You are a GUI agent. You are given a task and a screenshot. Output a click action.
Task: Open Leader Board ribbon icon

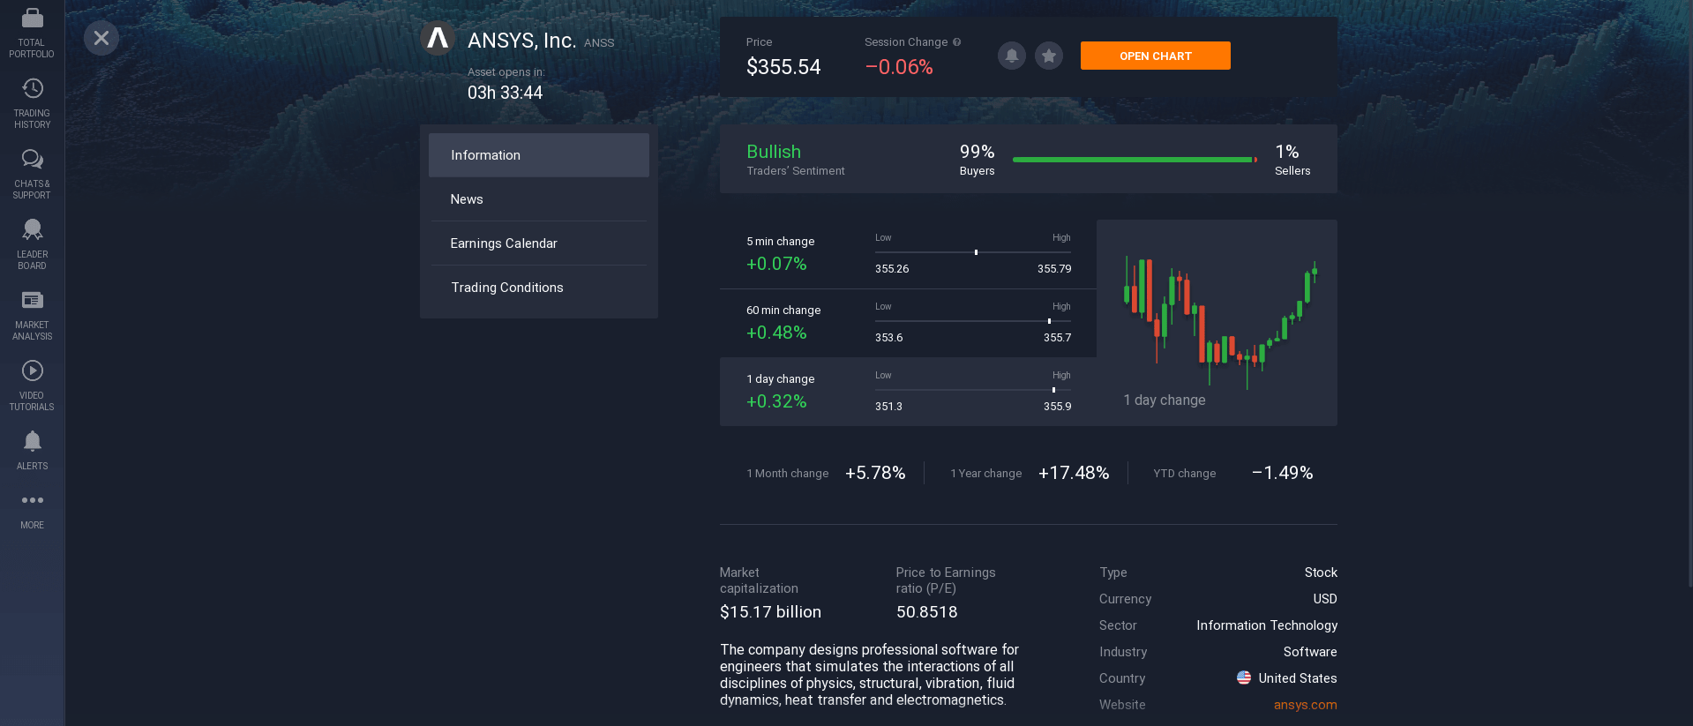(x=32, y=229)
